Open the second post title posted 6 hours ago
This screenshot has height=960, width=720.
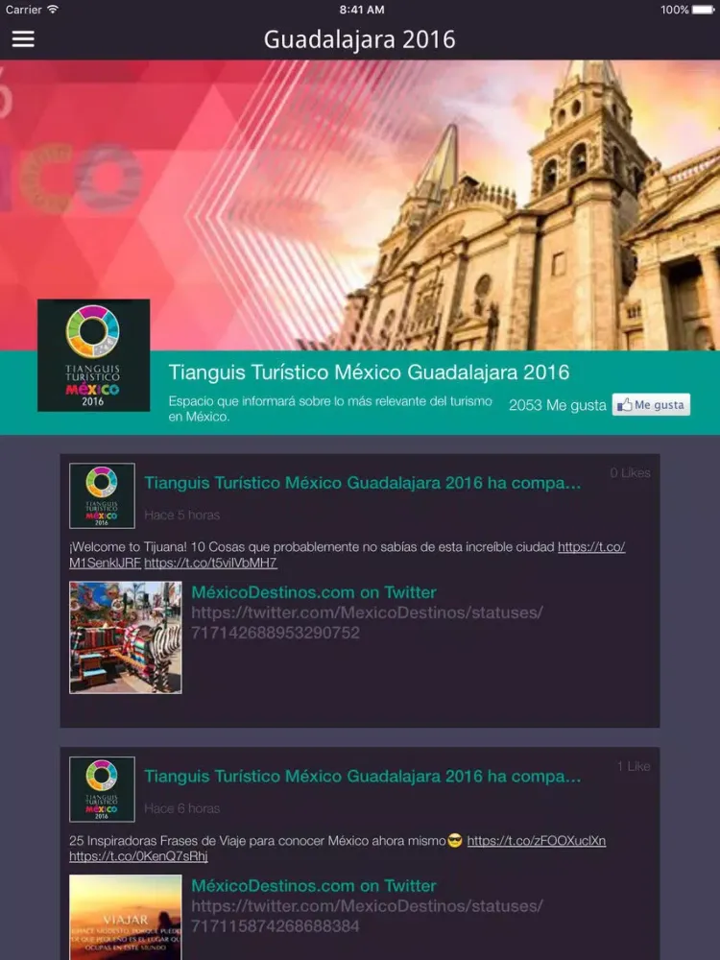(363, 777)
